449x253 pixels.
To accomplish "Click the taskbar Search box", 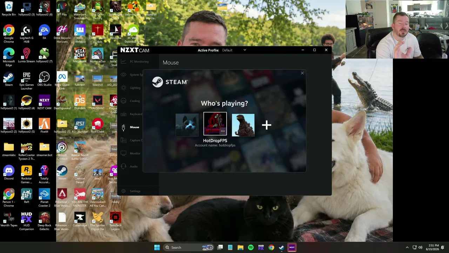I will click(x=189, y=247).
